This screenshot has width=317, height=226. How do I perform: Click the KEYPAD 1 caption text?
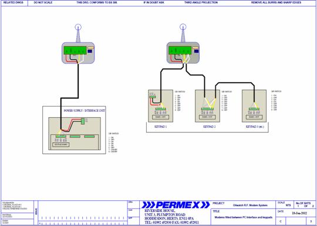pyautogui.click(x=160, y=126)
